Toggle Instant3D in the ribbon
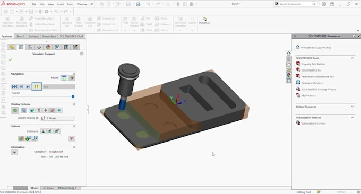 204,21
